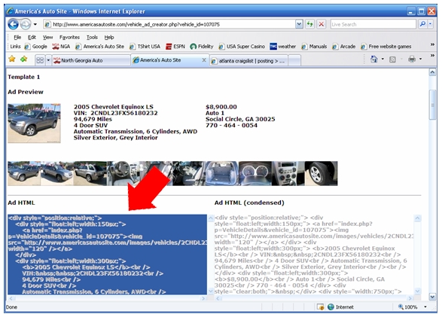Click inside the Ad HTML (condensed) textarea
442x317 pixels.
coord(314,255)
